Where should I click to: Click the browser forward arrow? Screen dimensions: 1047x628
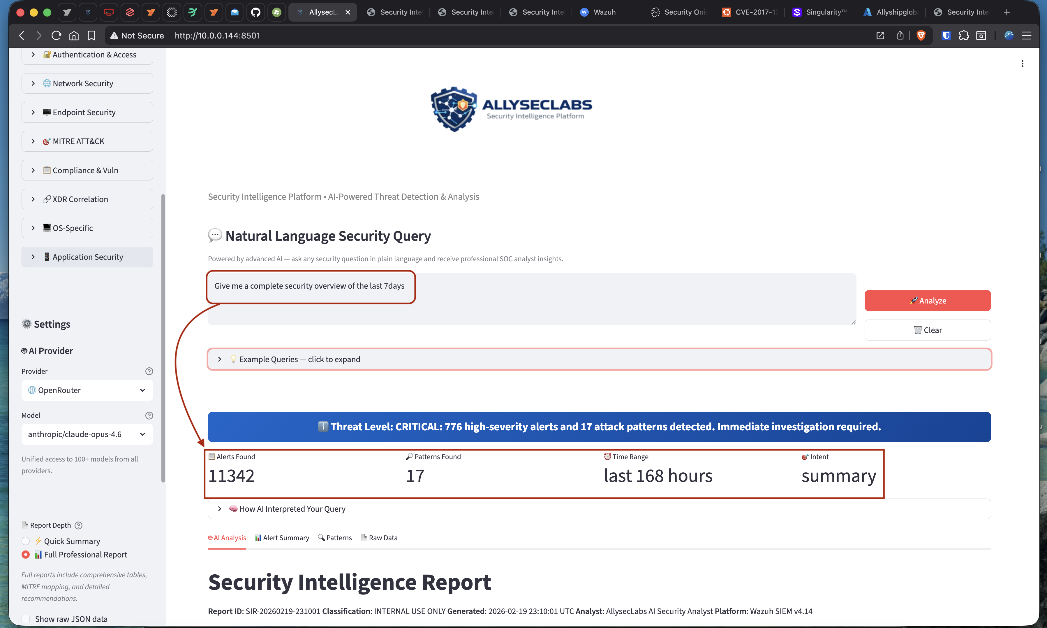coord(39,36)
